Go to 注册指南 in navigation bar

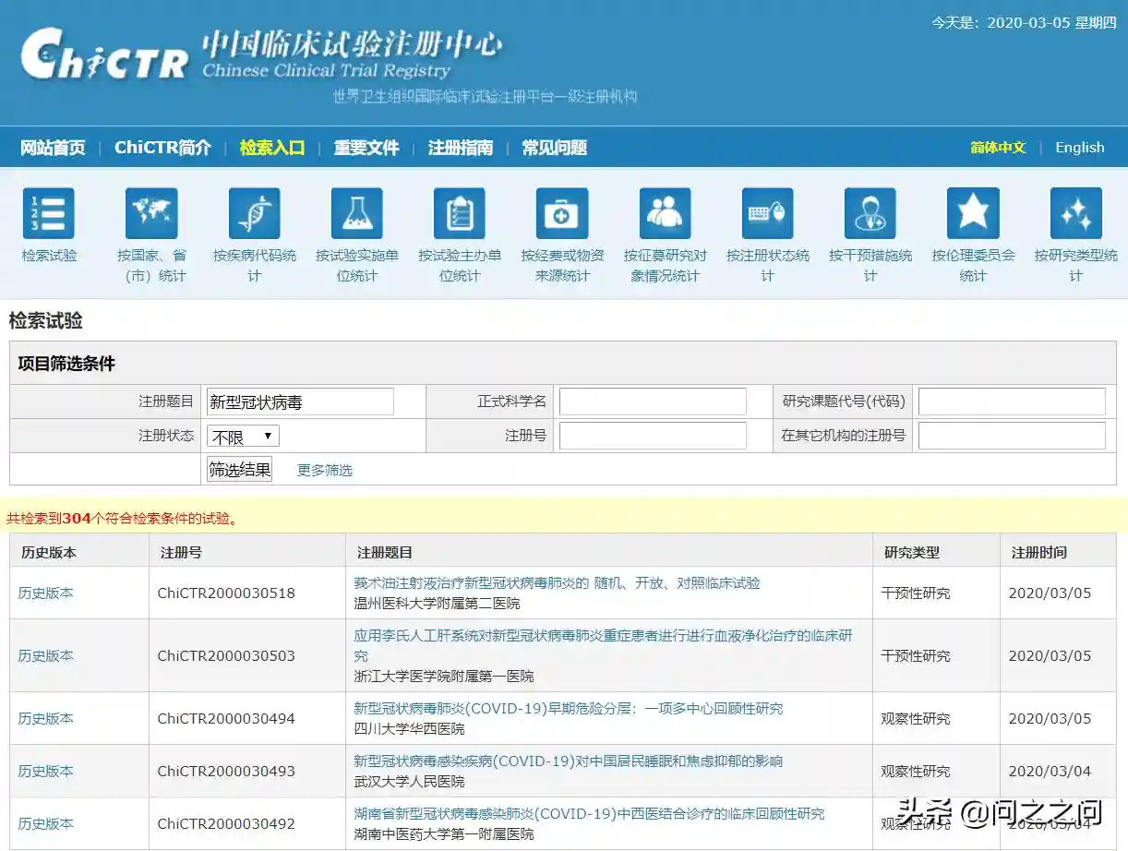[461, 148]
